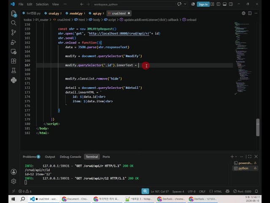
Task: Open Copilot dropdown arrow in title bar
Action: coord(185,4)
